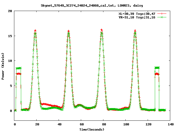176x132 pixels.
Task: Click the red calibration plateau near 128 seconds
Action: [x=157, y=74]
